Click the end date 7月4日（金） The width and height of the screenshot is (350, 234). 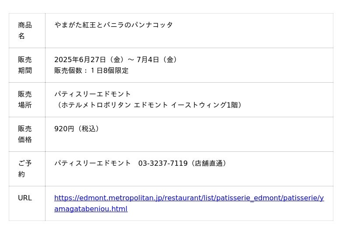(x=157, y=59)
